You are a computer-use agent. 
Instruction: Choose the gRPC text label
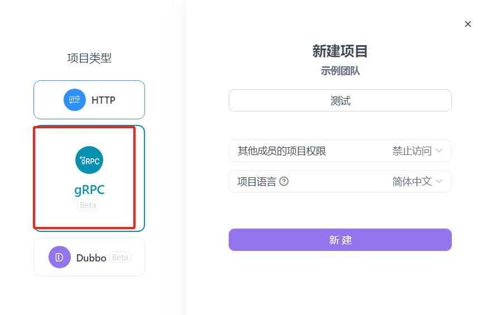tap(89, 190)
